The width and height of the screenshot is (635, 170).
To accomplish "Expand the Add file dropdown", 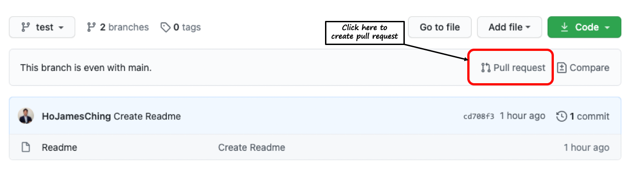I will tap(509, 27).
